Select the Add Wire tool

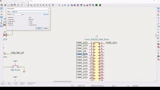click(158, 21)
